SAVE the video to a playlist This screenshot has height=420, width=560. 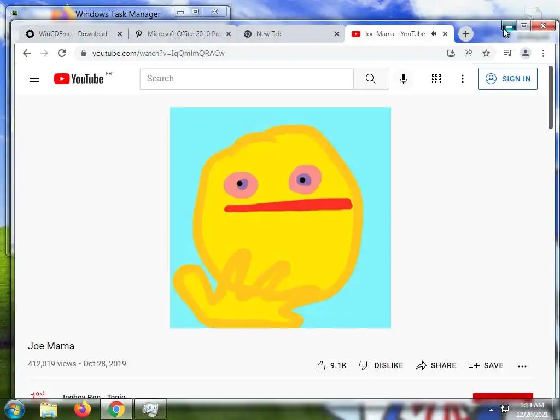(x=486, y=365)
